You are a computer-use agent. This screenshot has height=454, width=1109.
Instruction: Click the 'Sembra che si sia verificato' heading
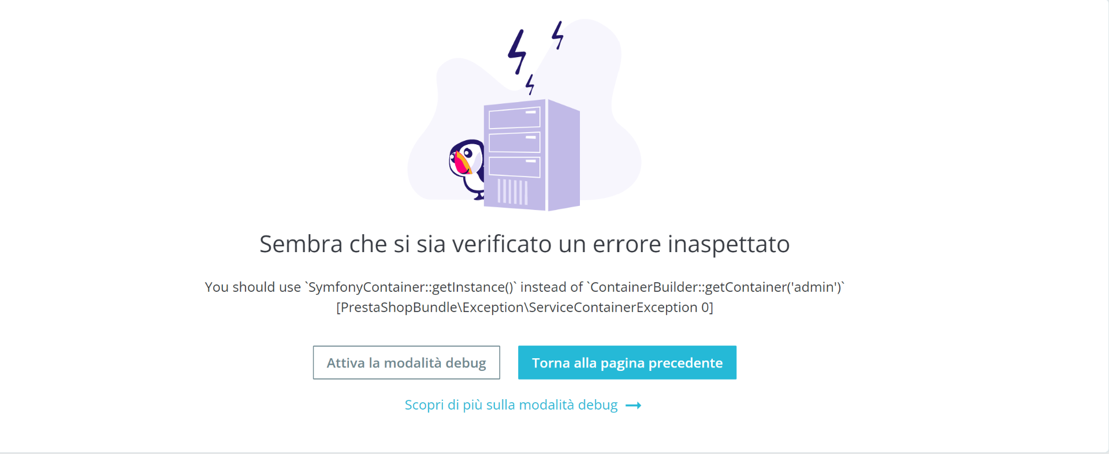pos(524,244)
